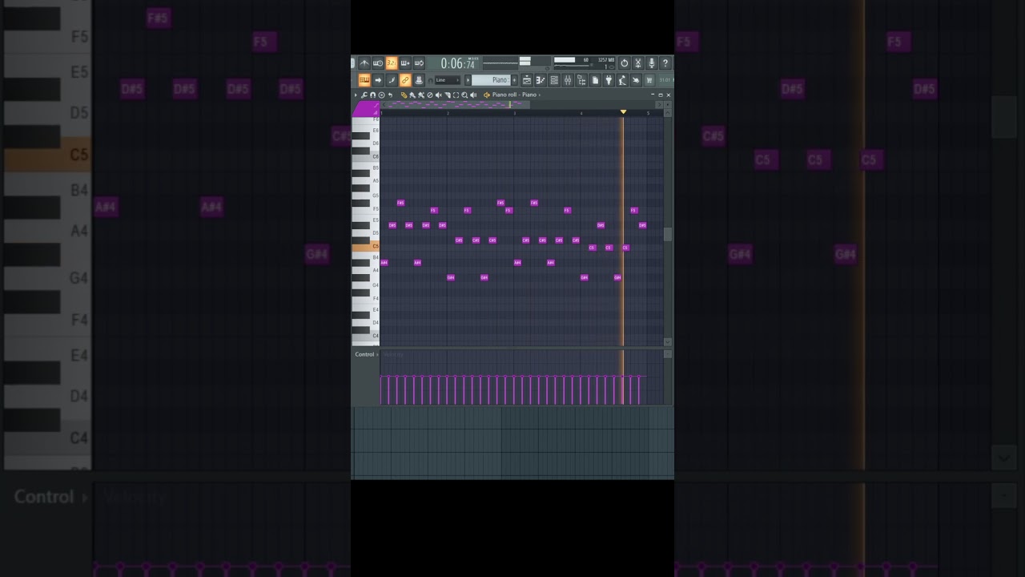Open the mixer icon
Image resolution: width=1025 pixels, height=577 pixels.
point(568,80)
